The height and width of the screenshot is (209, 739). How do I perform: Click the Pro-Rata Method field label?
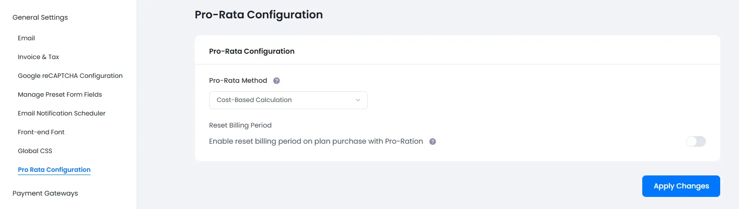click(x=238, y=81)
